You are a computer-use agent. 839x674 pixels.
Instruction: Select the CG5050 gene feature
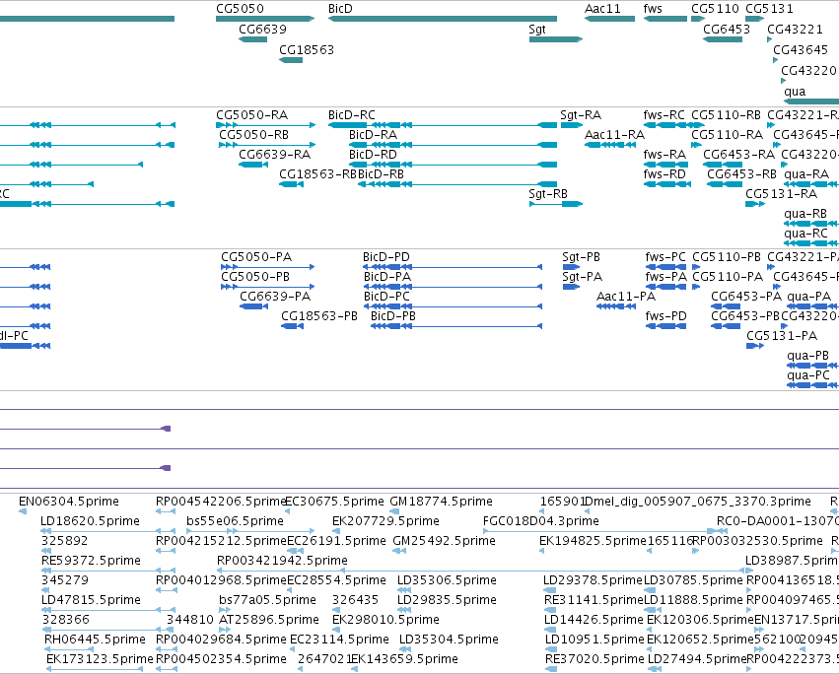pos(265,19)
